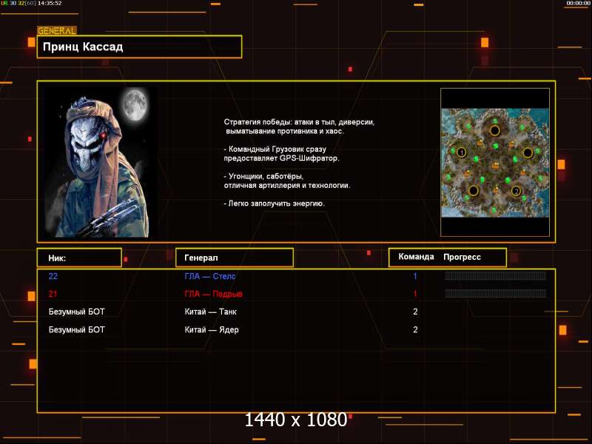Select the top black start circle on minimap
This screenshot has width=592, height=444.
click(495, 131)
